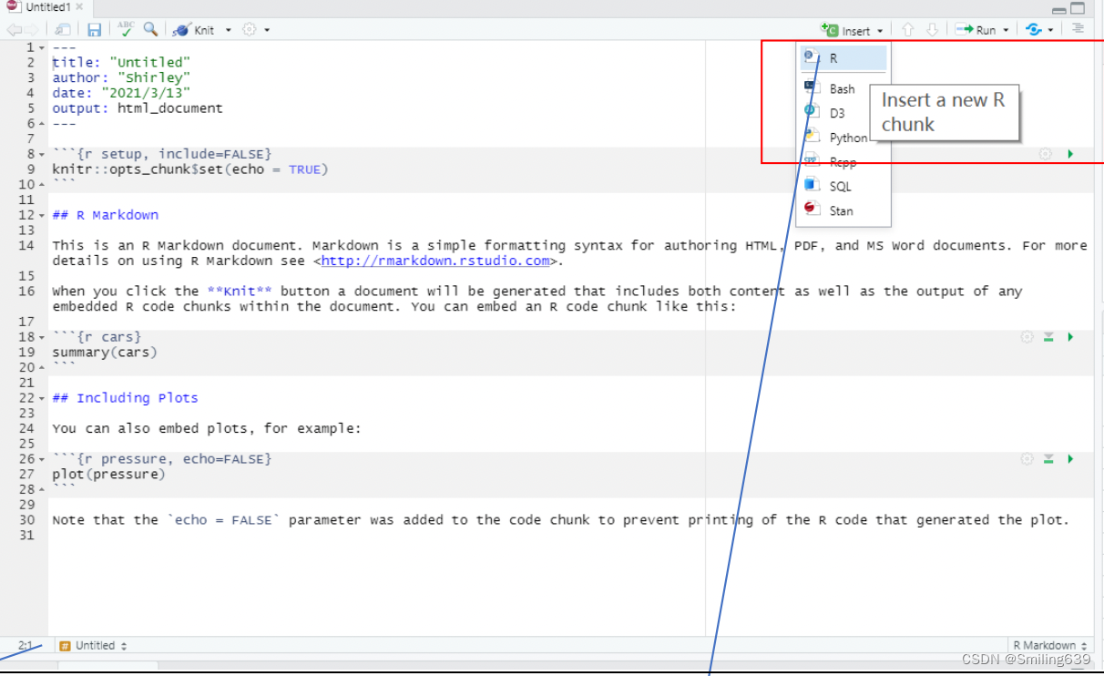Run the pressure chunk green arrow
Viewport: 1104px width, 676px height.
click(x=1070, y=459)
